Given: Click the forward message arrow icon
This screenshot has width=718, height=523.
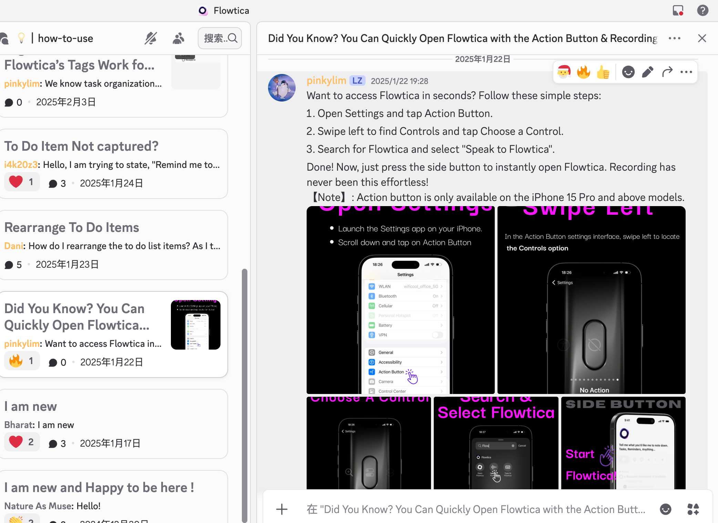Looking at the screenshot, I should [667, 72].
